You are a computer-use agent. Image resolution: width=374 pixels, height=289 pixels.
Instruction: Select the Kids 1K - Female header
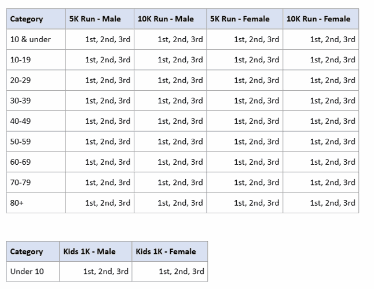(166, 251)
